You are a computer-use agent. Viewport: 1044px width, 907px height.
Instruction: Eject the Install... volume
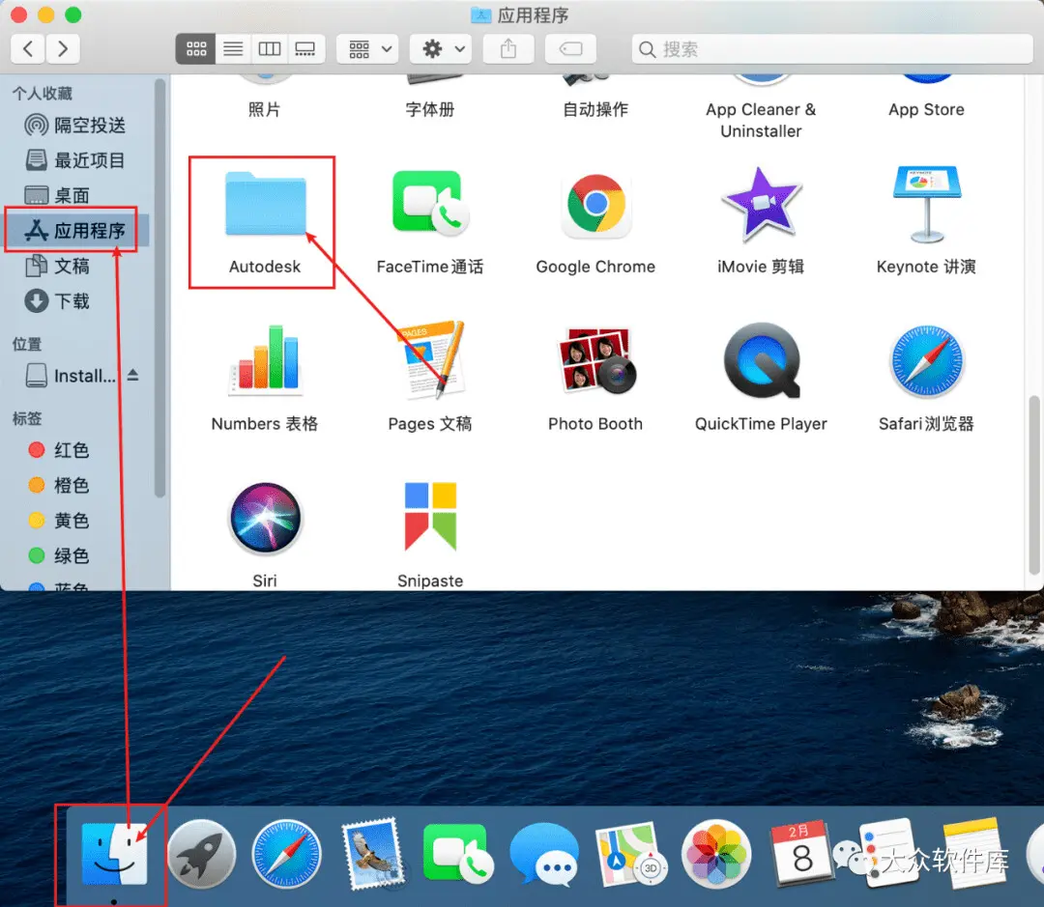point(133,376)
